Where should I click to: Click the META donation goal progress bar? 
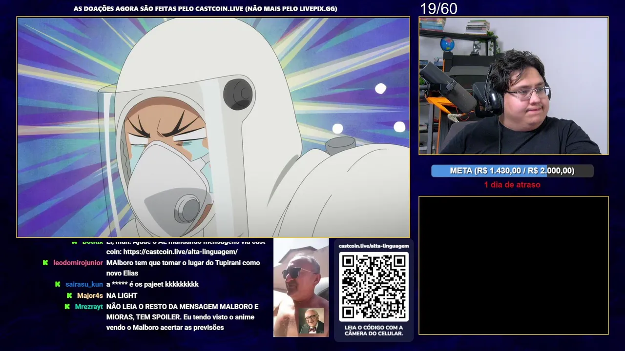pos(512,171)
